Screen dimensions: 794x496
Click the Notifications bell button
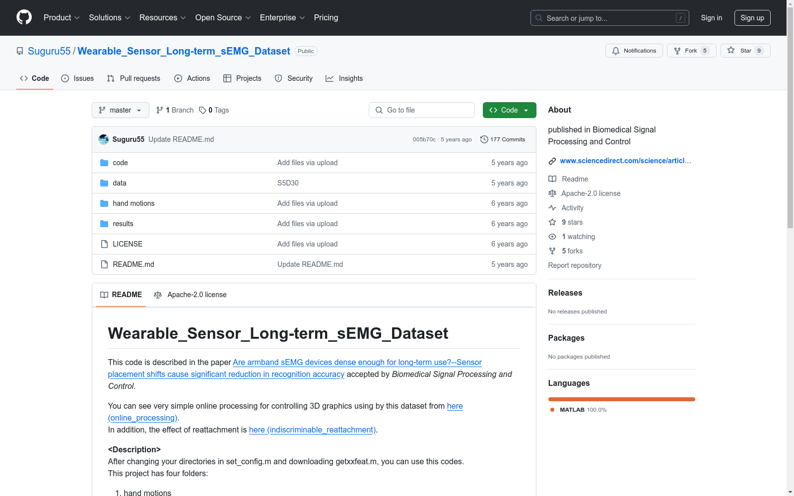(634, 51)
